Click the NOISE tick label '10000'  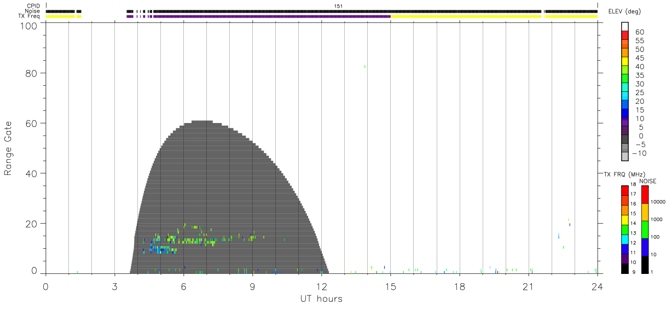pos(659,202)
